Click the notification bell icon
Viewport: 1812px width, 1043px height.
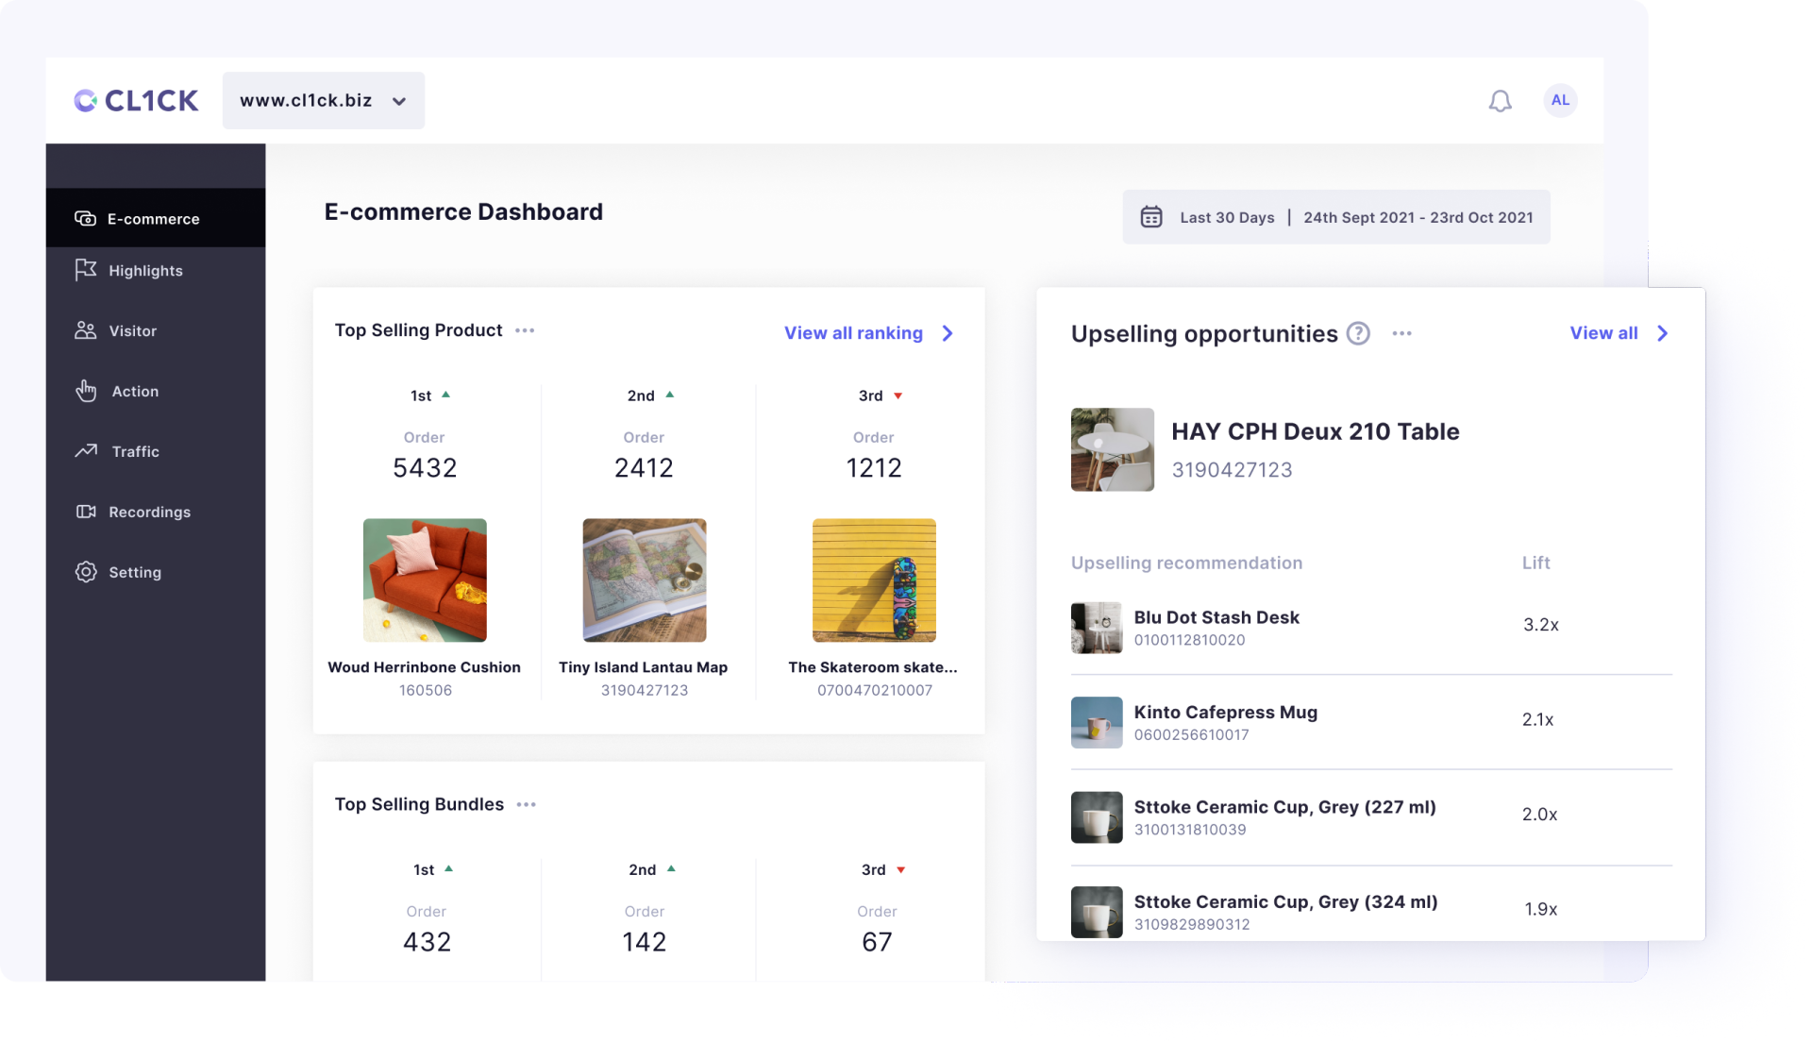[1500, 101]
